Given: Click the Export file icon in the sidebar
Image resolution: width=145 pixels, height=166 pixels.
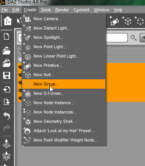Looking at the screenshot, I should (7, 102).
